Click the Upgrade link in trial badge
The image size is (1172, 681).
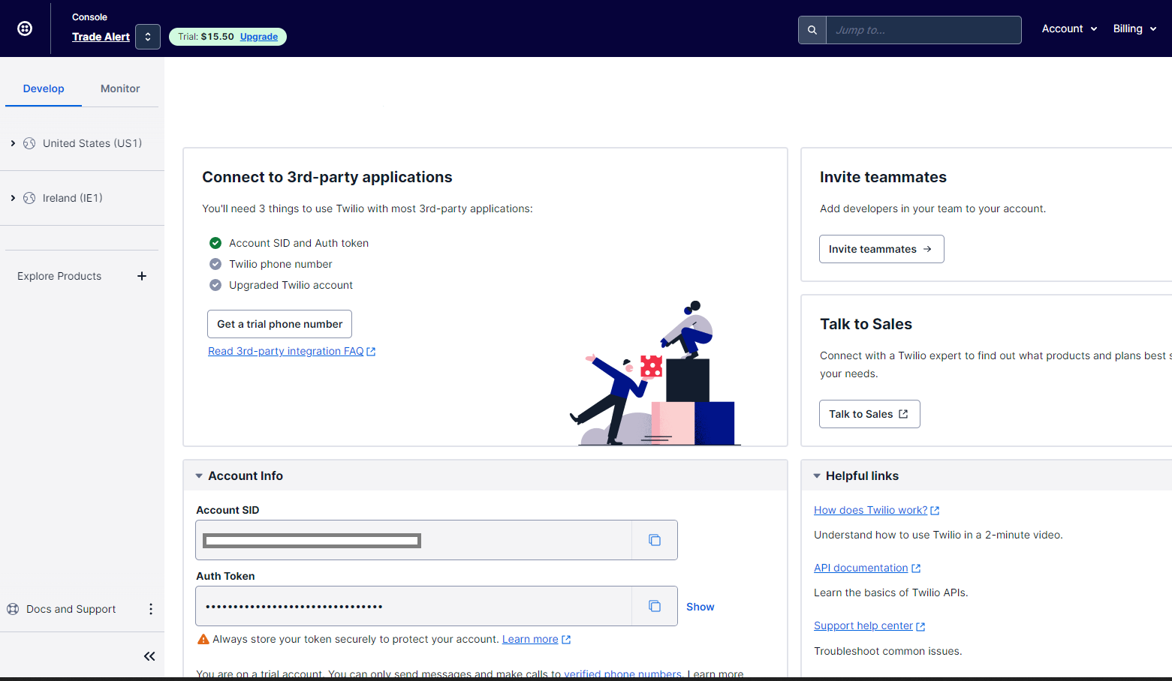click(x=259, y=37)
